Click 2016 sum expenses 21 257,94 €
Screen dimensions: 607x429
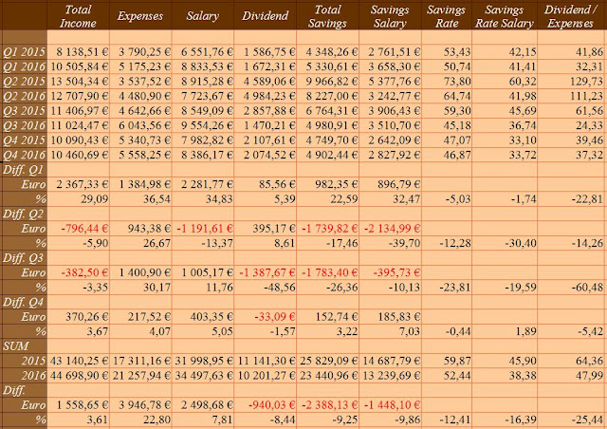coord(140,376)
